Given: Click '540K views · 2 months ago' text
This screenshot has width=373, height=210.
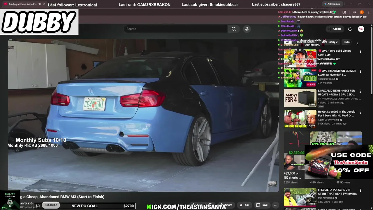Looking at the screenshot, I should (332, 124).
